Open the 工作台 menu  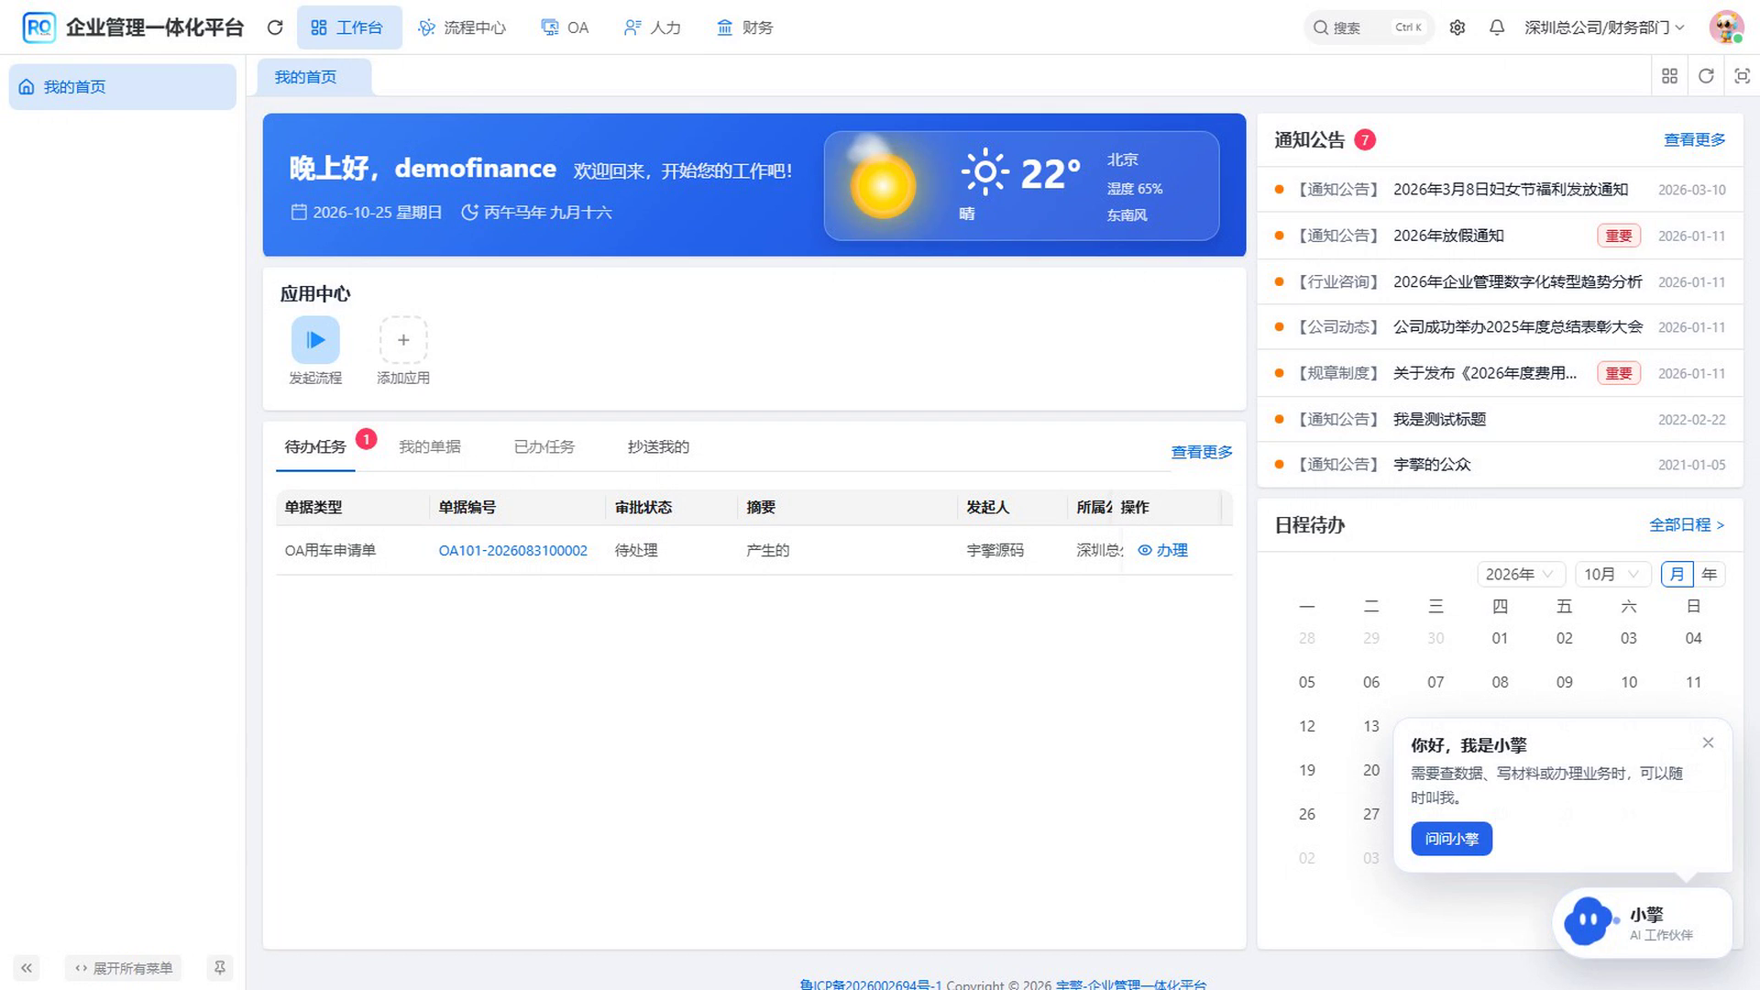click(x=348, y=27)
